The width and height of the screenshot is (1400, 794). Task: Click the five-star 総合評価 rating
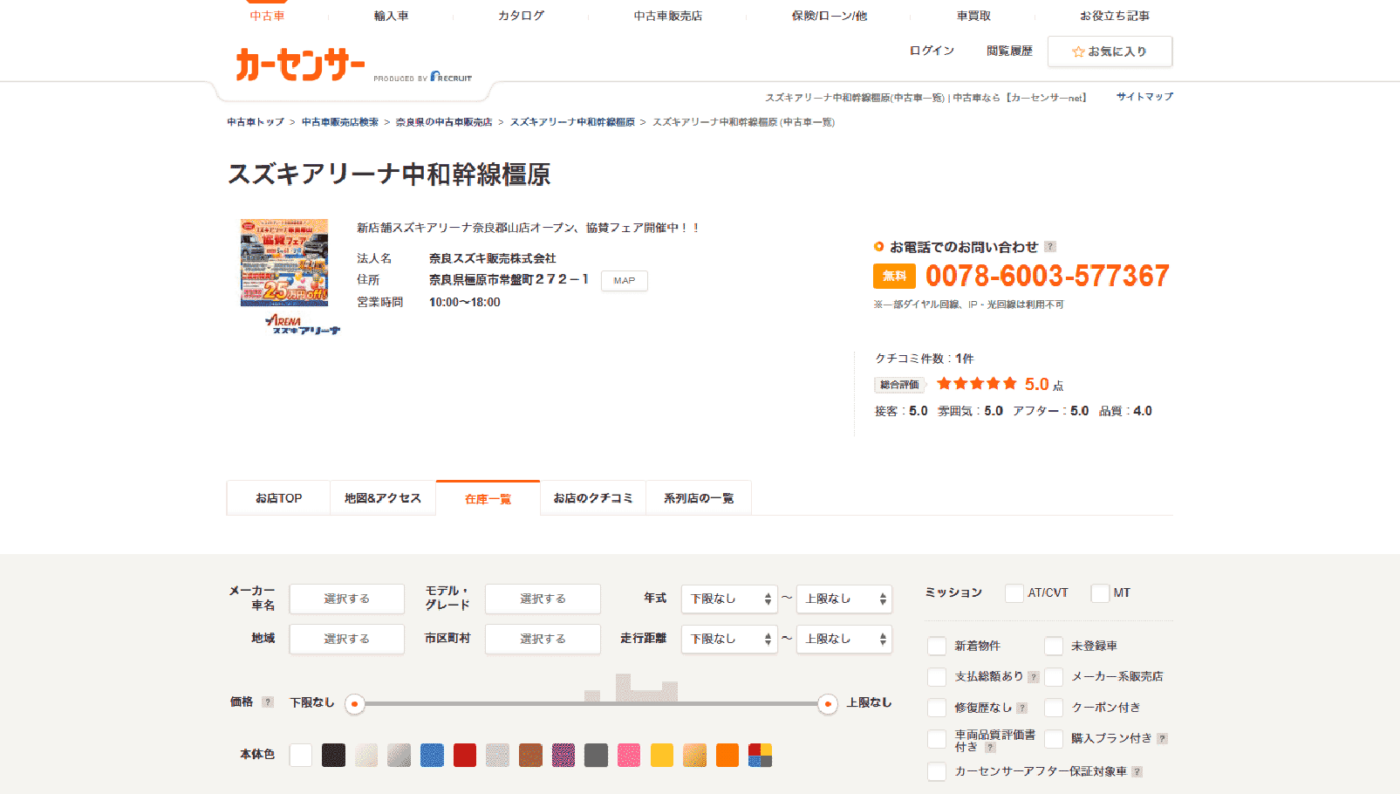click(976, 384)
